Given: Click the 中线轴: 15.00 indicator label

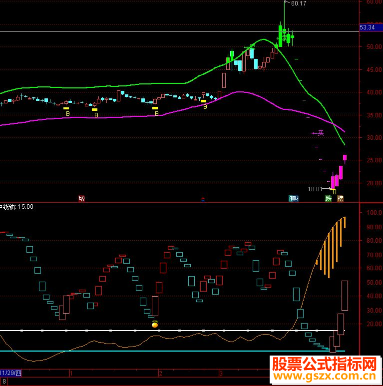Looking at the screenshot, I should 16,207.
